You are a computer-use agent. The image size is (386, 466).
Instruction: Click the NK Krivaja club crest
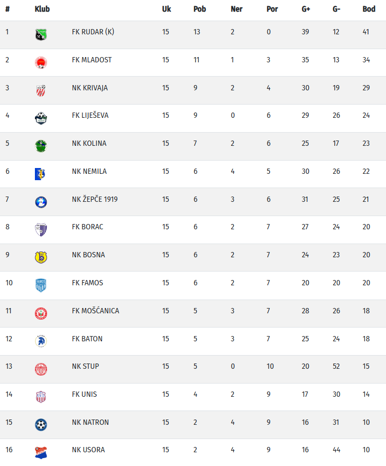pos(41,91)
